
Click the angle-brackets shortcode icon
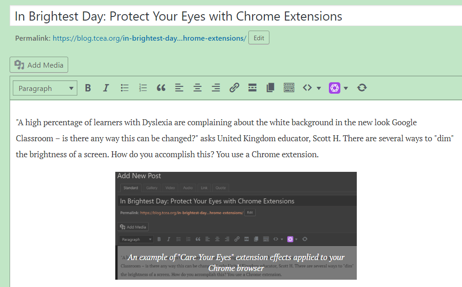(x=307, y=88)
